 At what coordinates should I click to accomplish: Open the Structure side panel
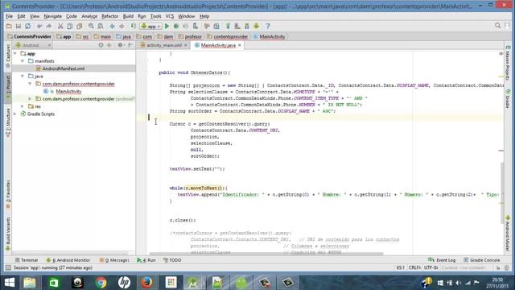[8, 122]
